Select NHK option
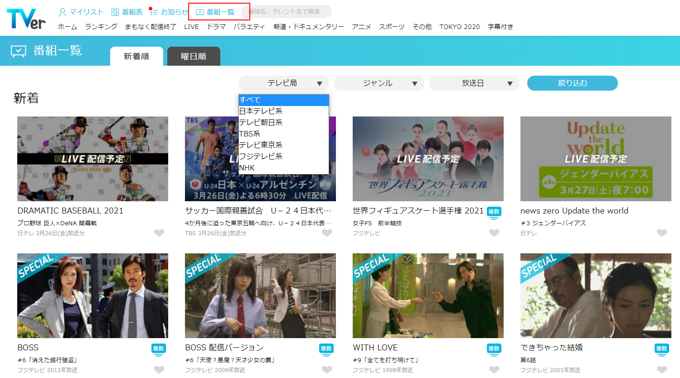 pyautogui.click(x=284, y=168)
